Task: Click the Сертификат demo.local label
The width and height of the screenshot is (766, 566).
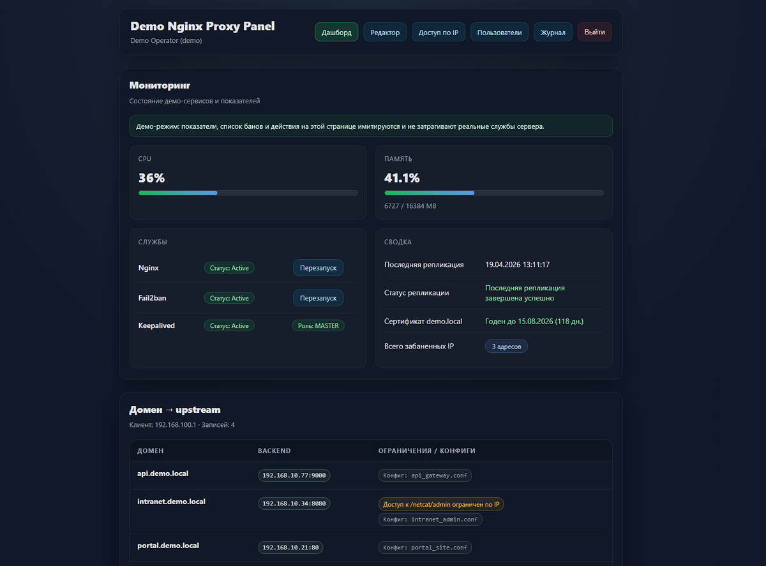Action: coord(423,321)
